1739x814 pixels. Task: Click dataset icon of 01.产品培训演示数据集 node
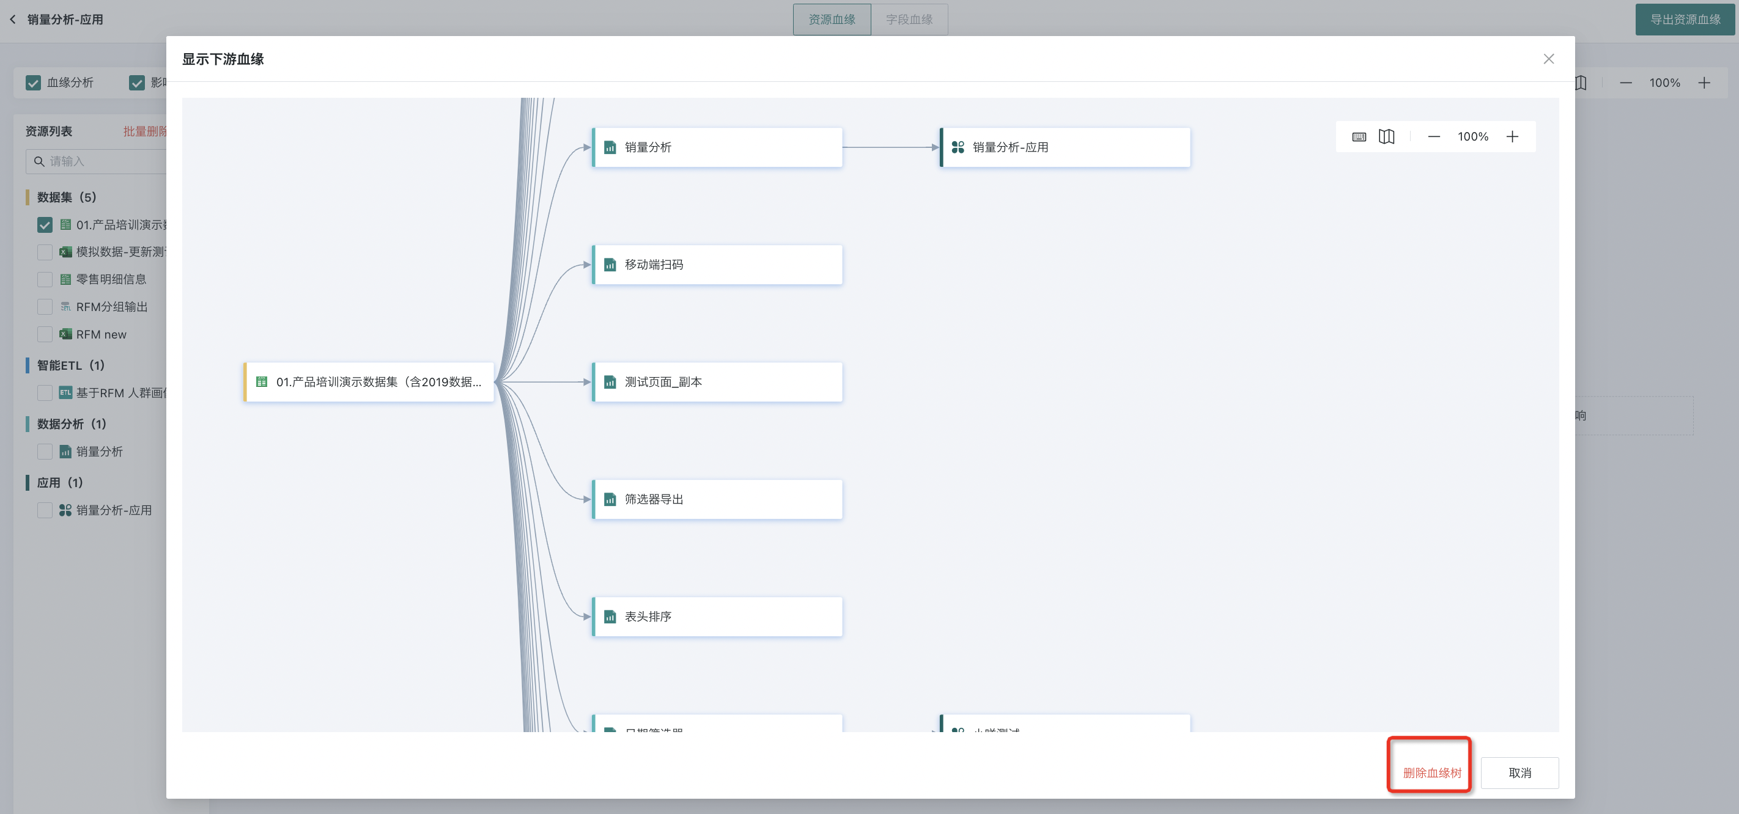(x=261, y=382)
